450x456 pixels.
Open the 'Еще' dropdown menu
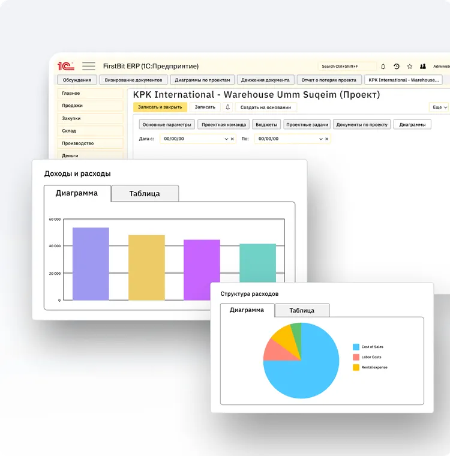point(439,107)
